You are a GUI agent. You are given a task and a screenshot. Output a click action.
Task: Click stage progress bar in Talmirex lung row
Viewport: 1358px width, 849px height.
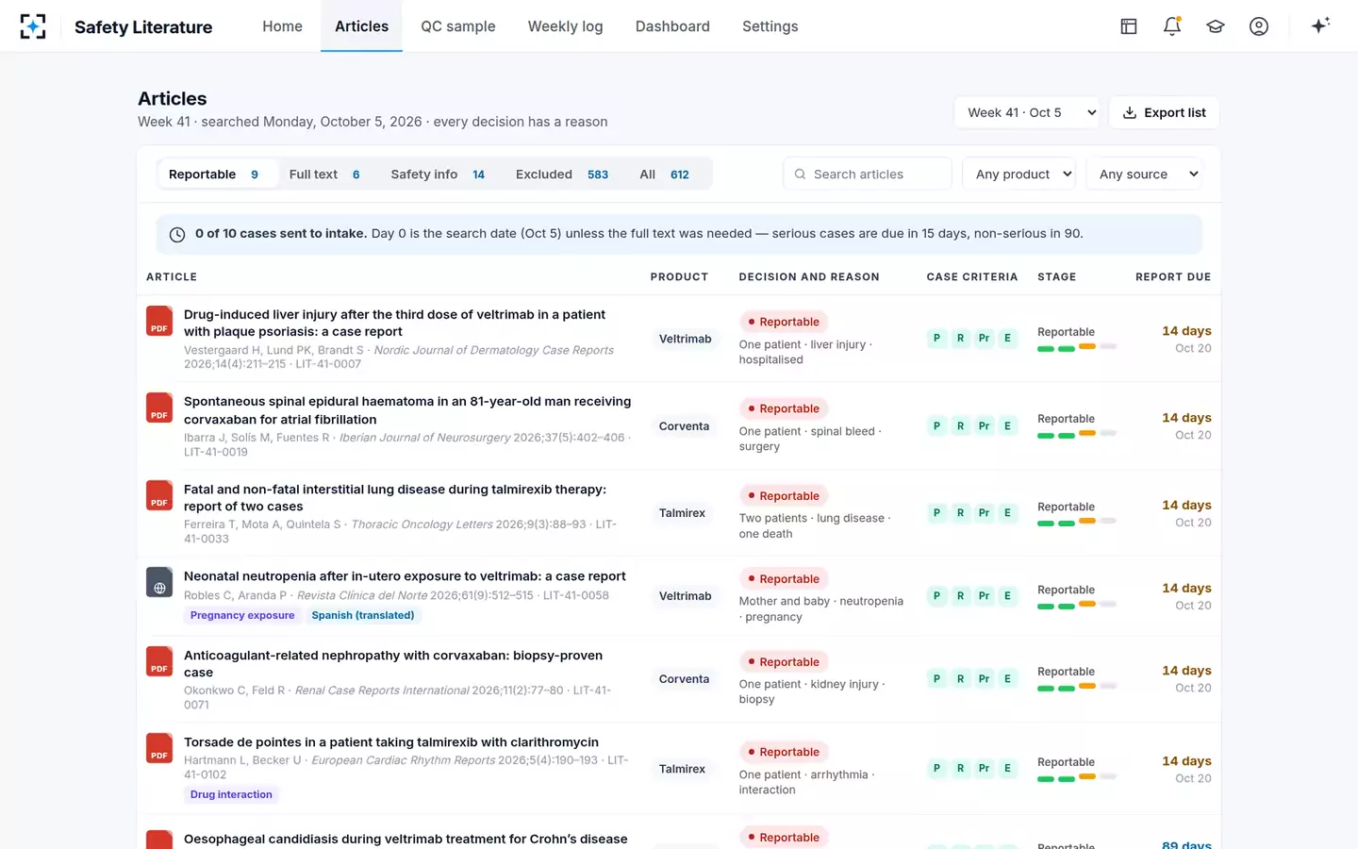[x=1076, y=523]
